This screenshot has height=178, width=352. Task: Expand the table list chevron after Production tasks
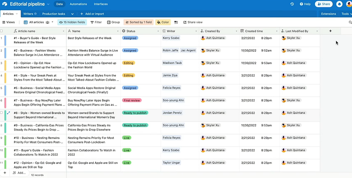coord(72,14)
